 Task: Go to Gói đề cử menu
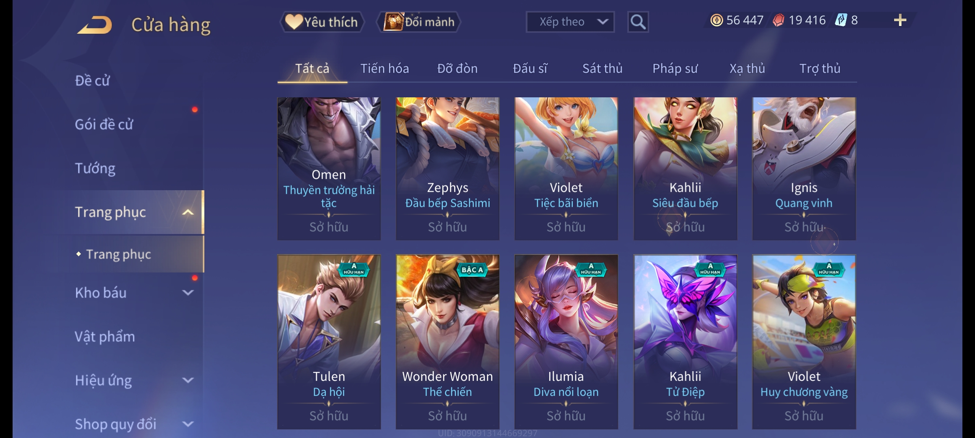coord(104,125)
